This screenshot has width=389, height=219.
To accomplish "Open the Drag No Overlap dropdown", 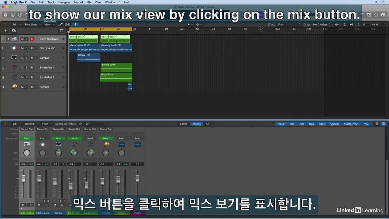I will point(322,24).
